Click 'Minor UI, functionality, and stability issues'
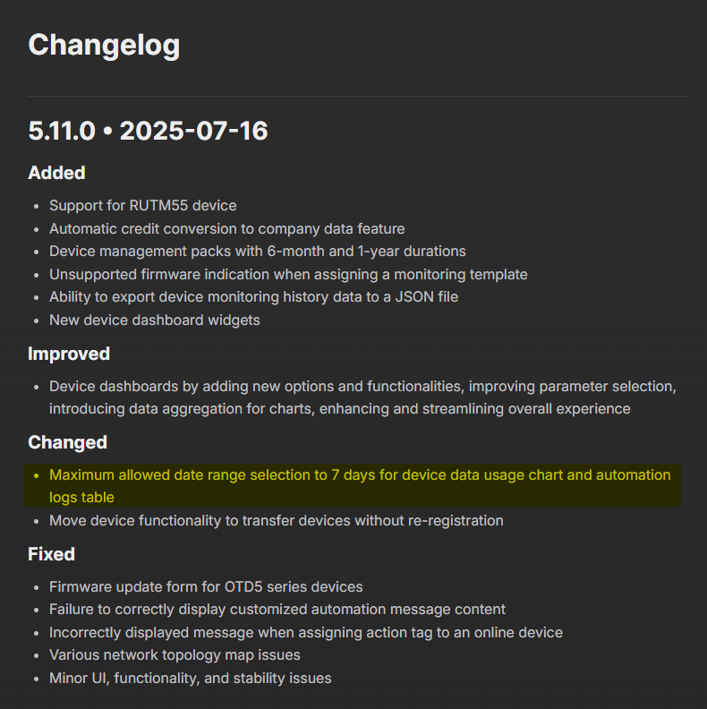The height and width of the screenshot is (709, 707). (191, 679)
